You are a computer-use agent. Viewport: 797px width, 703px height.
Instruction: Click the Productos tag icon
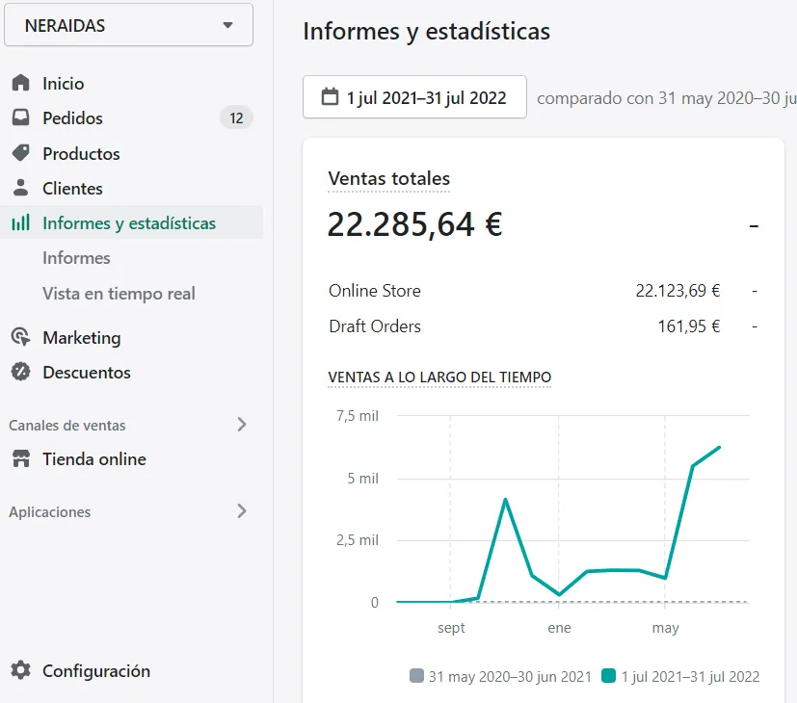point(20,153)
